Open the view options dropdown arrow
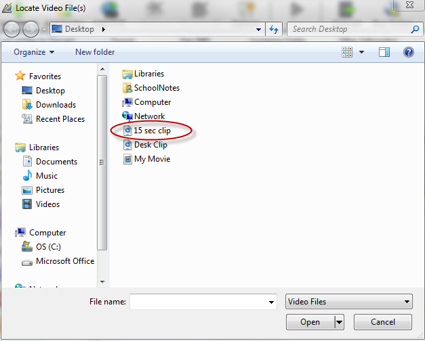Image resolution: width=425 pixels, height=341 pixels. coord(361,52)
